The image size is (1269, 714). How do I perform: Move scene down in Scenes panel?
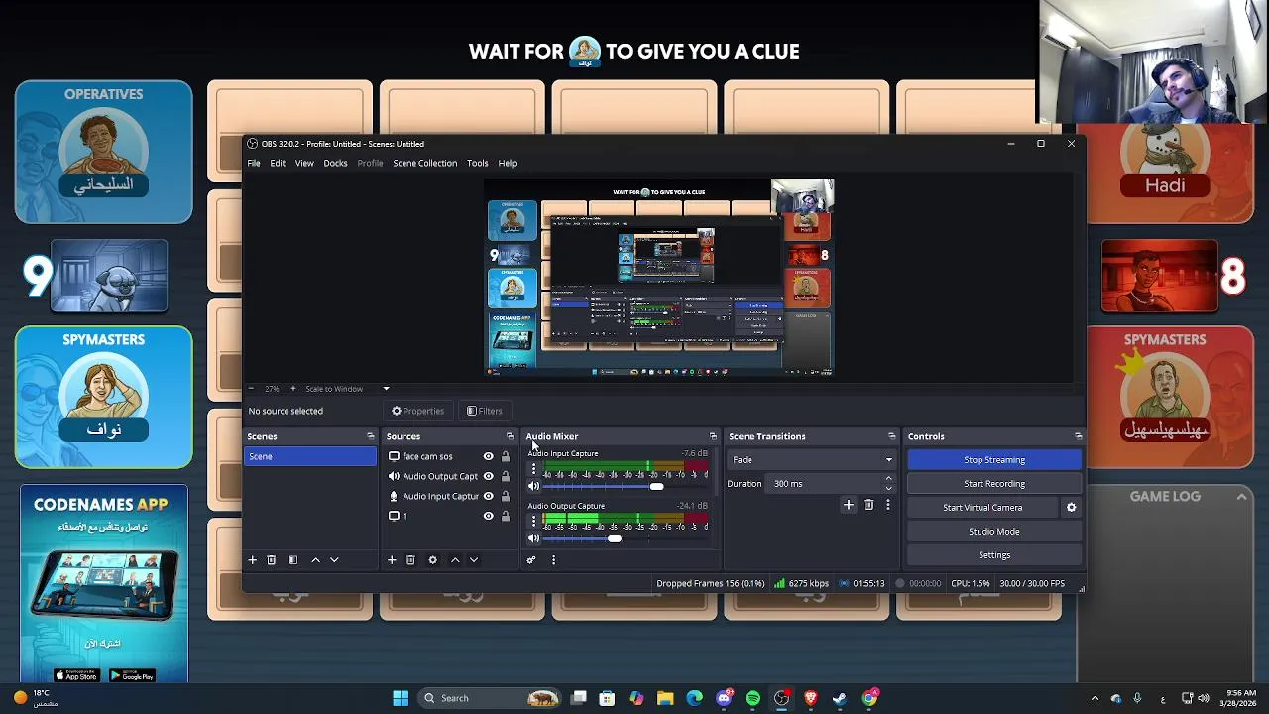[x=334, y=560]
